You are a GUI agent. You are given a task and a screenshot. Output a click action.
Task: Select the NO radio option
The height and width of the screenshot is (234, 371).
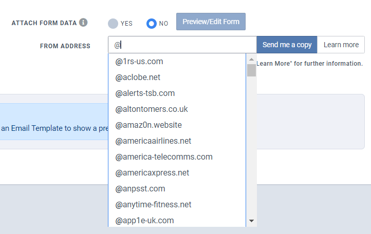(152, 24)
